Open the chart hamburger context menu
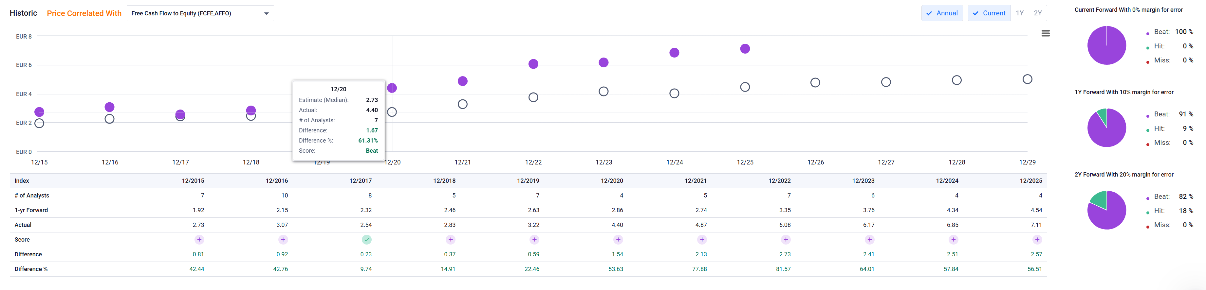The width and height of the screenshot is (1206, 290). pos(1046,33)
